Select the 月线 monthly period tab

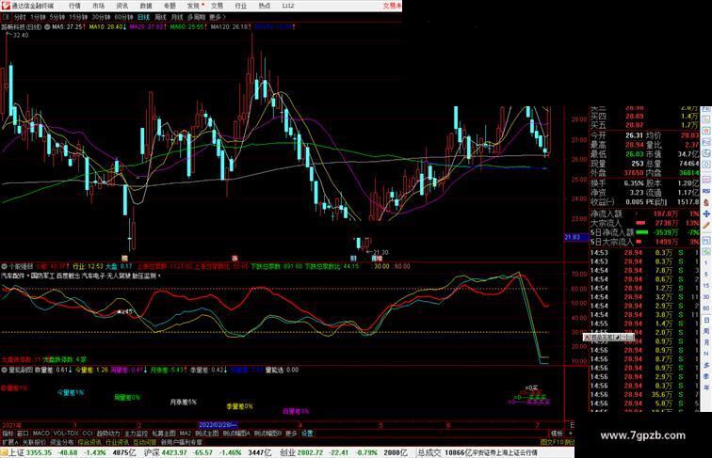[x=177, y=17]
